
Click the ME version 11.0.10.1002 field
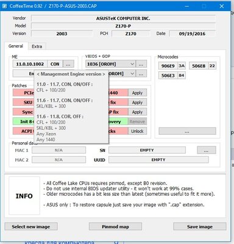click(x=30, y=64)
